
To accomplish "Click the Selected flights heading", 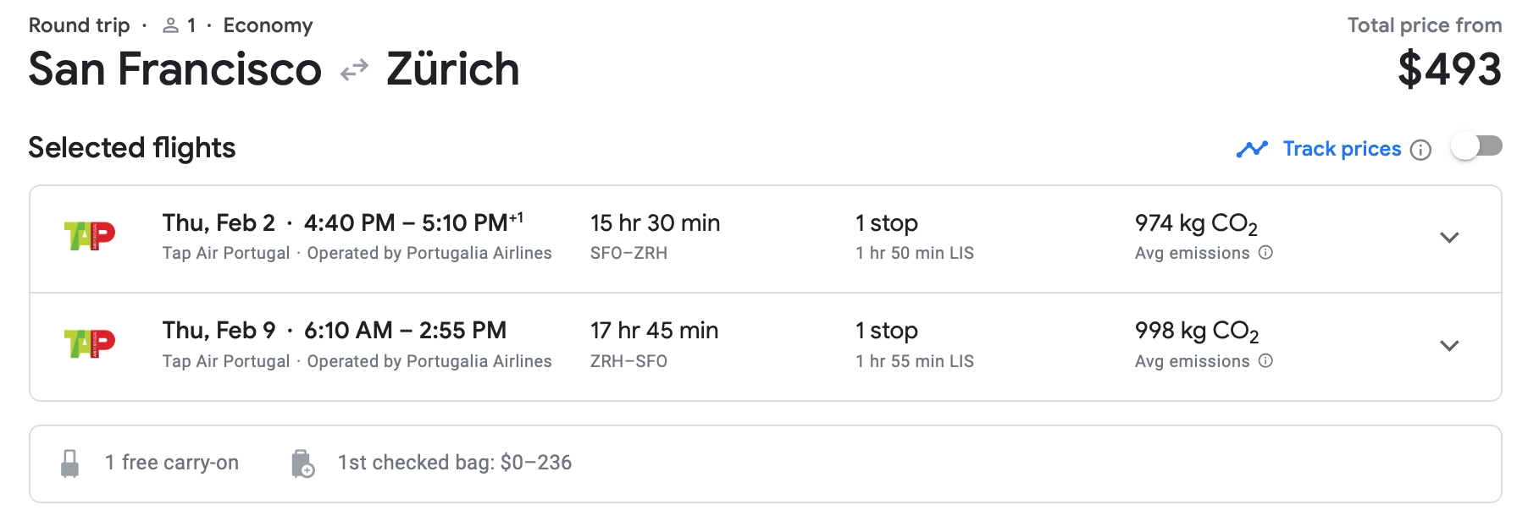I will 132,148.
